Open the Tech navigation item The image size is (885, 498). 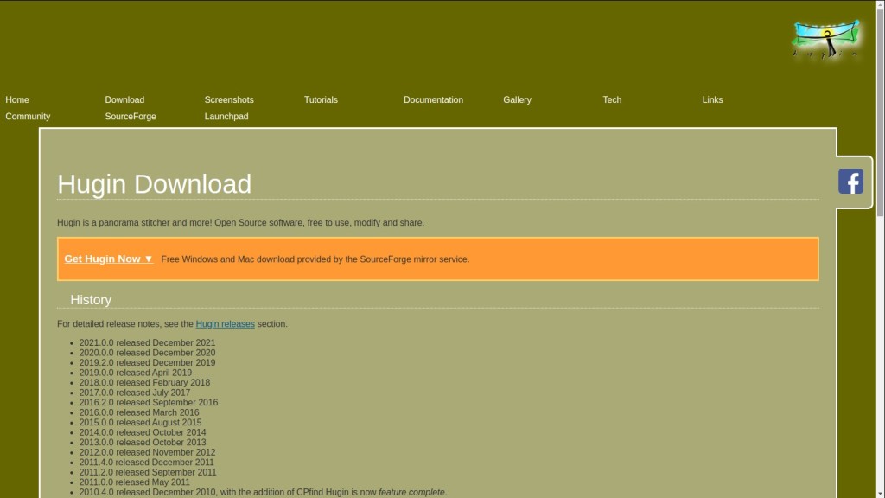pos(612,100)
